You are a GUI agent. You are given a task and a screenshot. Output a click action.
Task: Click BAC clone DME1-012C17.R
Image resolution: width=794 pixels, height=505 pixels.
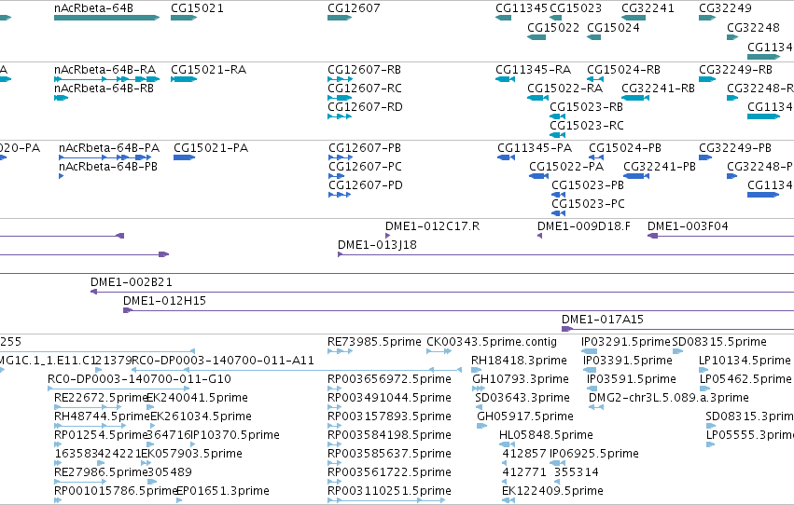pos(387,236)
